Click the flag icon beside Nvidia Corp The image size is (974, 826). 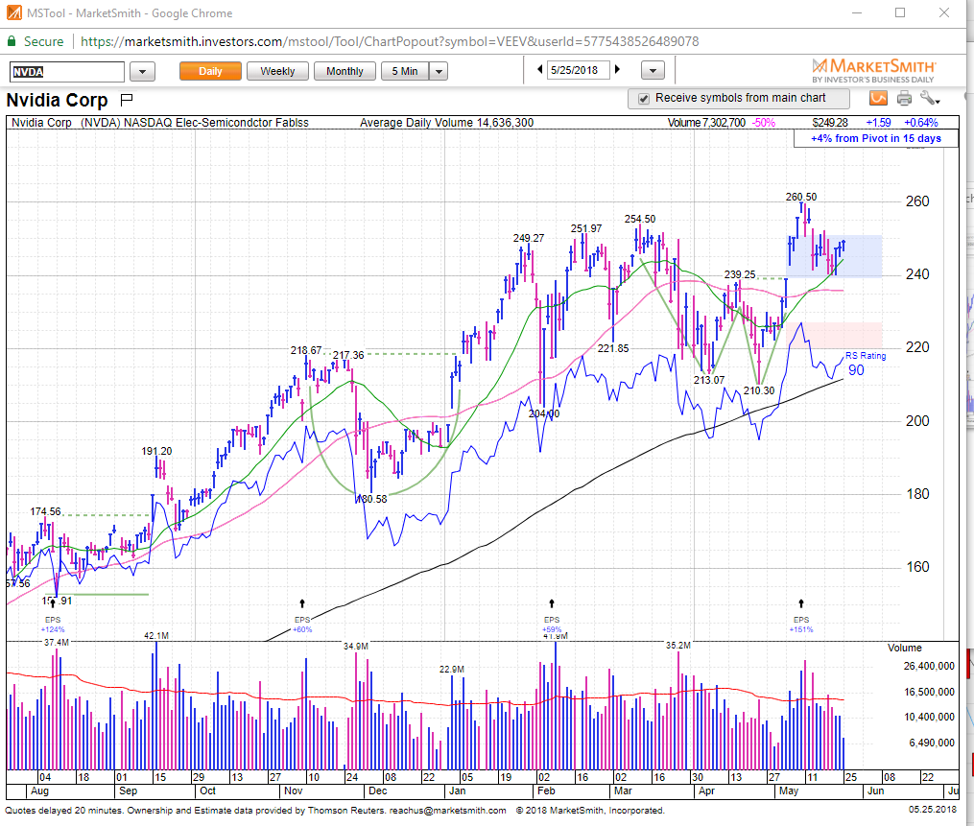coord(127,99)
